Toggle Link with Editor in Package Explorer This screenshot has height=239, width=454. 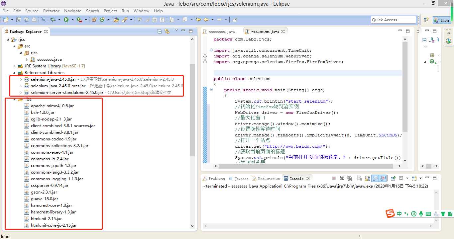pos(167,32)
